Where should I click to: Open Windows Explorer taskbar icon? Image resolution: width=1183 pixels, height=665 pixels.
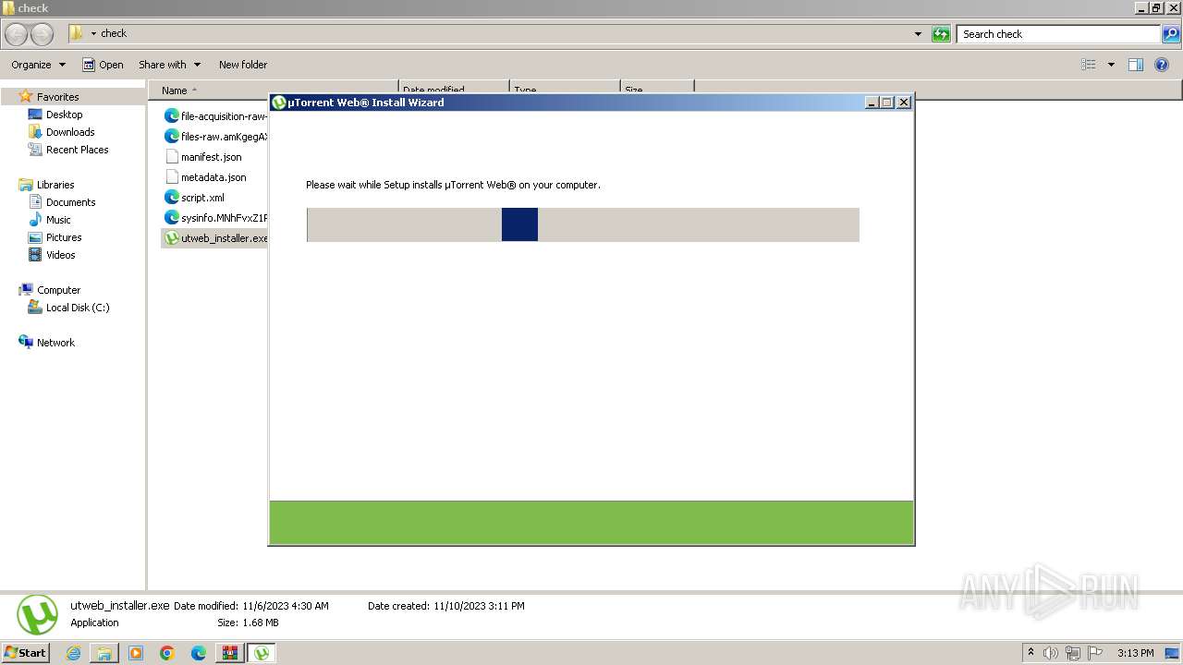click(104, 653)
